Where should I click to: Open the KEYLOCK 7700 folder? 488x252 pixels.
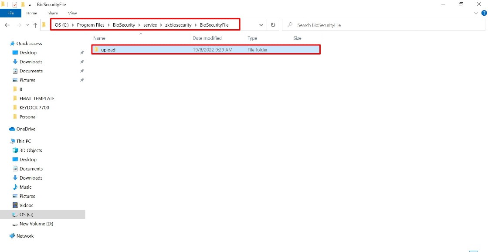point(34,107)
